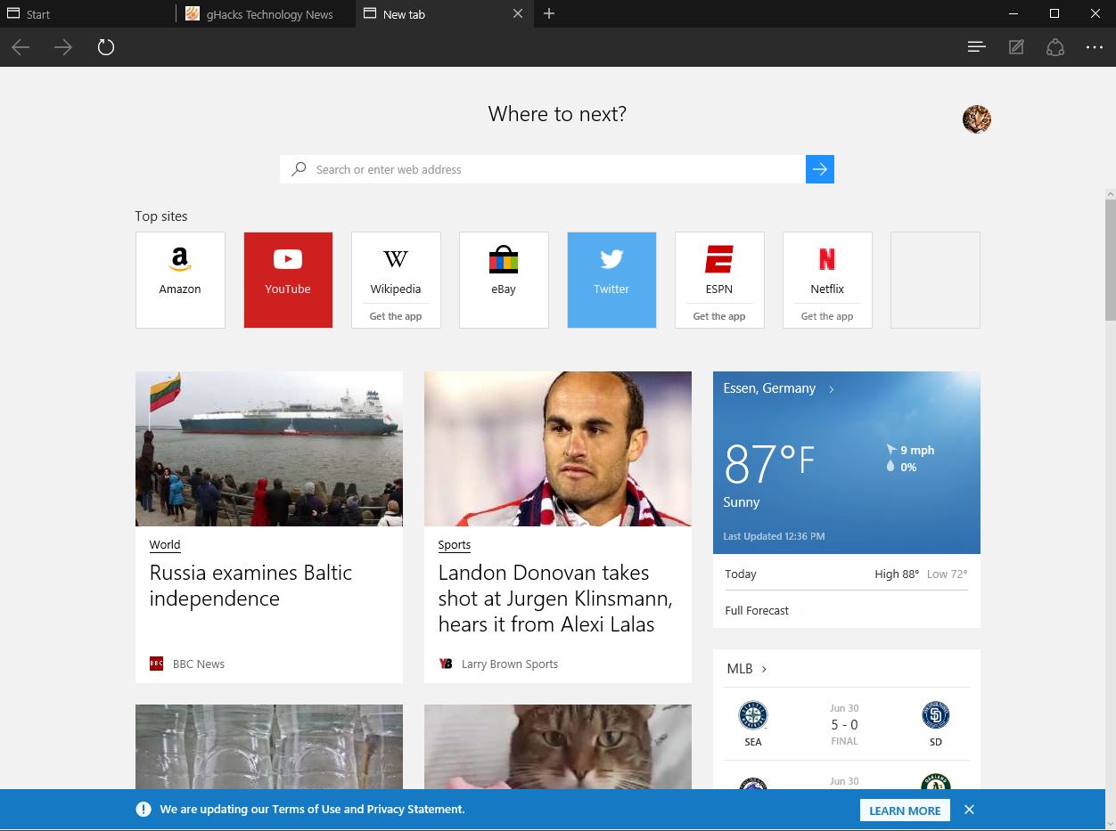Open the YouTube top site tile

pyautogui.click(x=288, y=280)
